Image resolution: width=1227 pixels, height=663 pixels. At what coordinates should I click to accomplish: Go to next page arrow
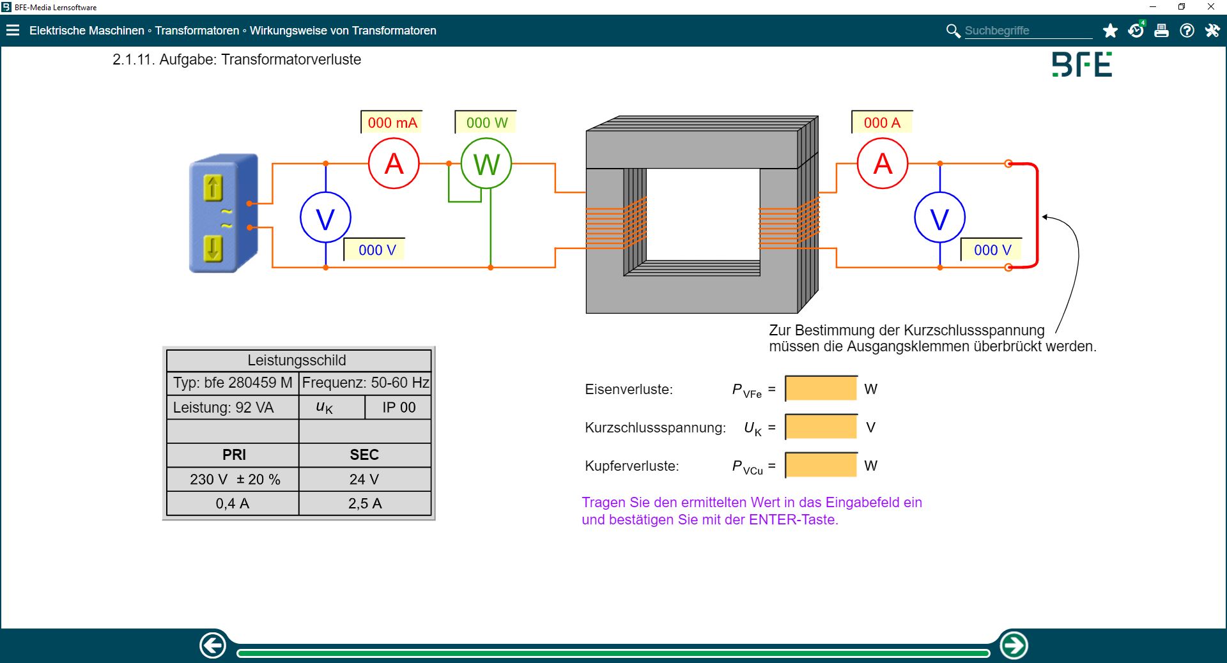click(x=1014, y=645)
